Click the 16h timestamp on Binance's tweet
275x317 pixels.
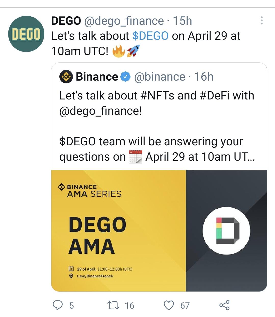point(204,76)
